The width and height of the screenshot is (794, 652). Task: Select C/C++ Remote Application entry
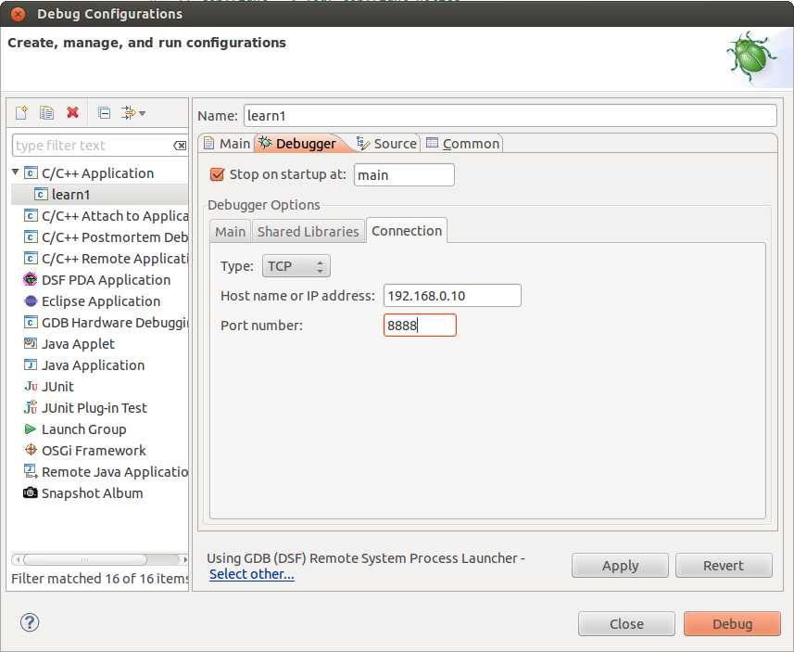click(115, 259)
